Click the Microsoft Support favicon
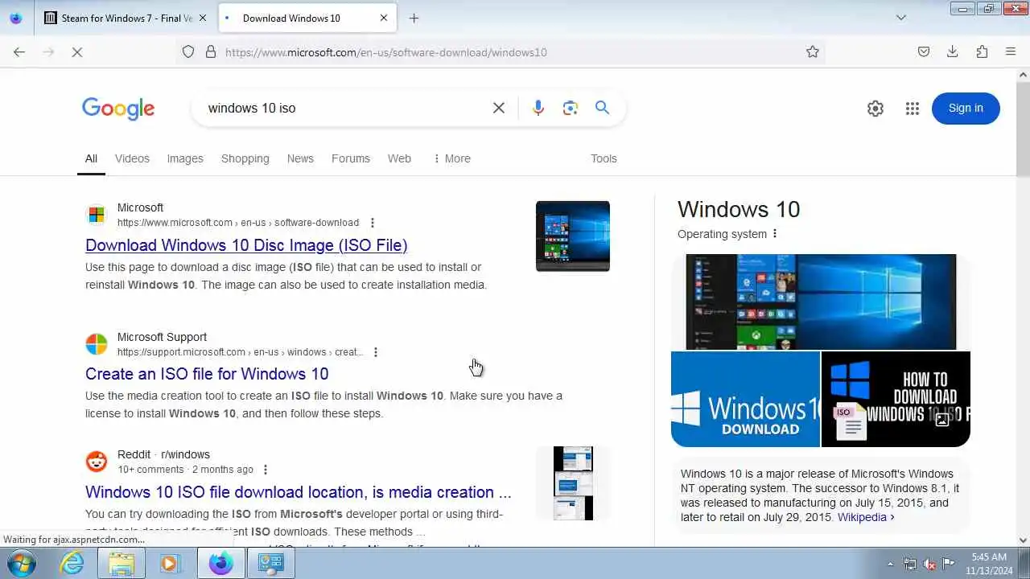Viewport: 1030px width, 579px height. [x=97, y=344]
